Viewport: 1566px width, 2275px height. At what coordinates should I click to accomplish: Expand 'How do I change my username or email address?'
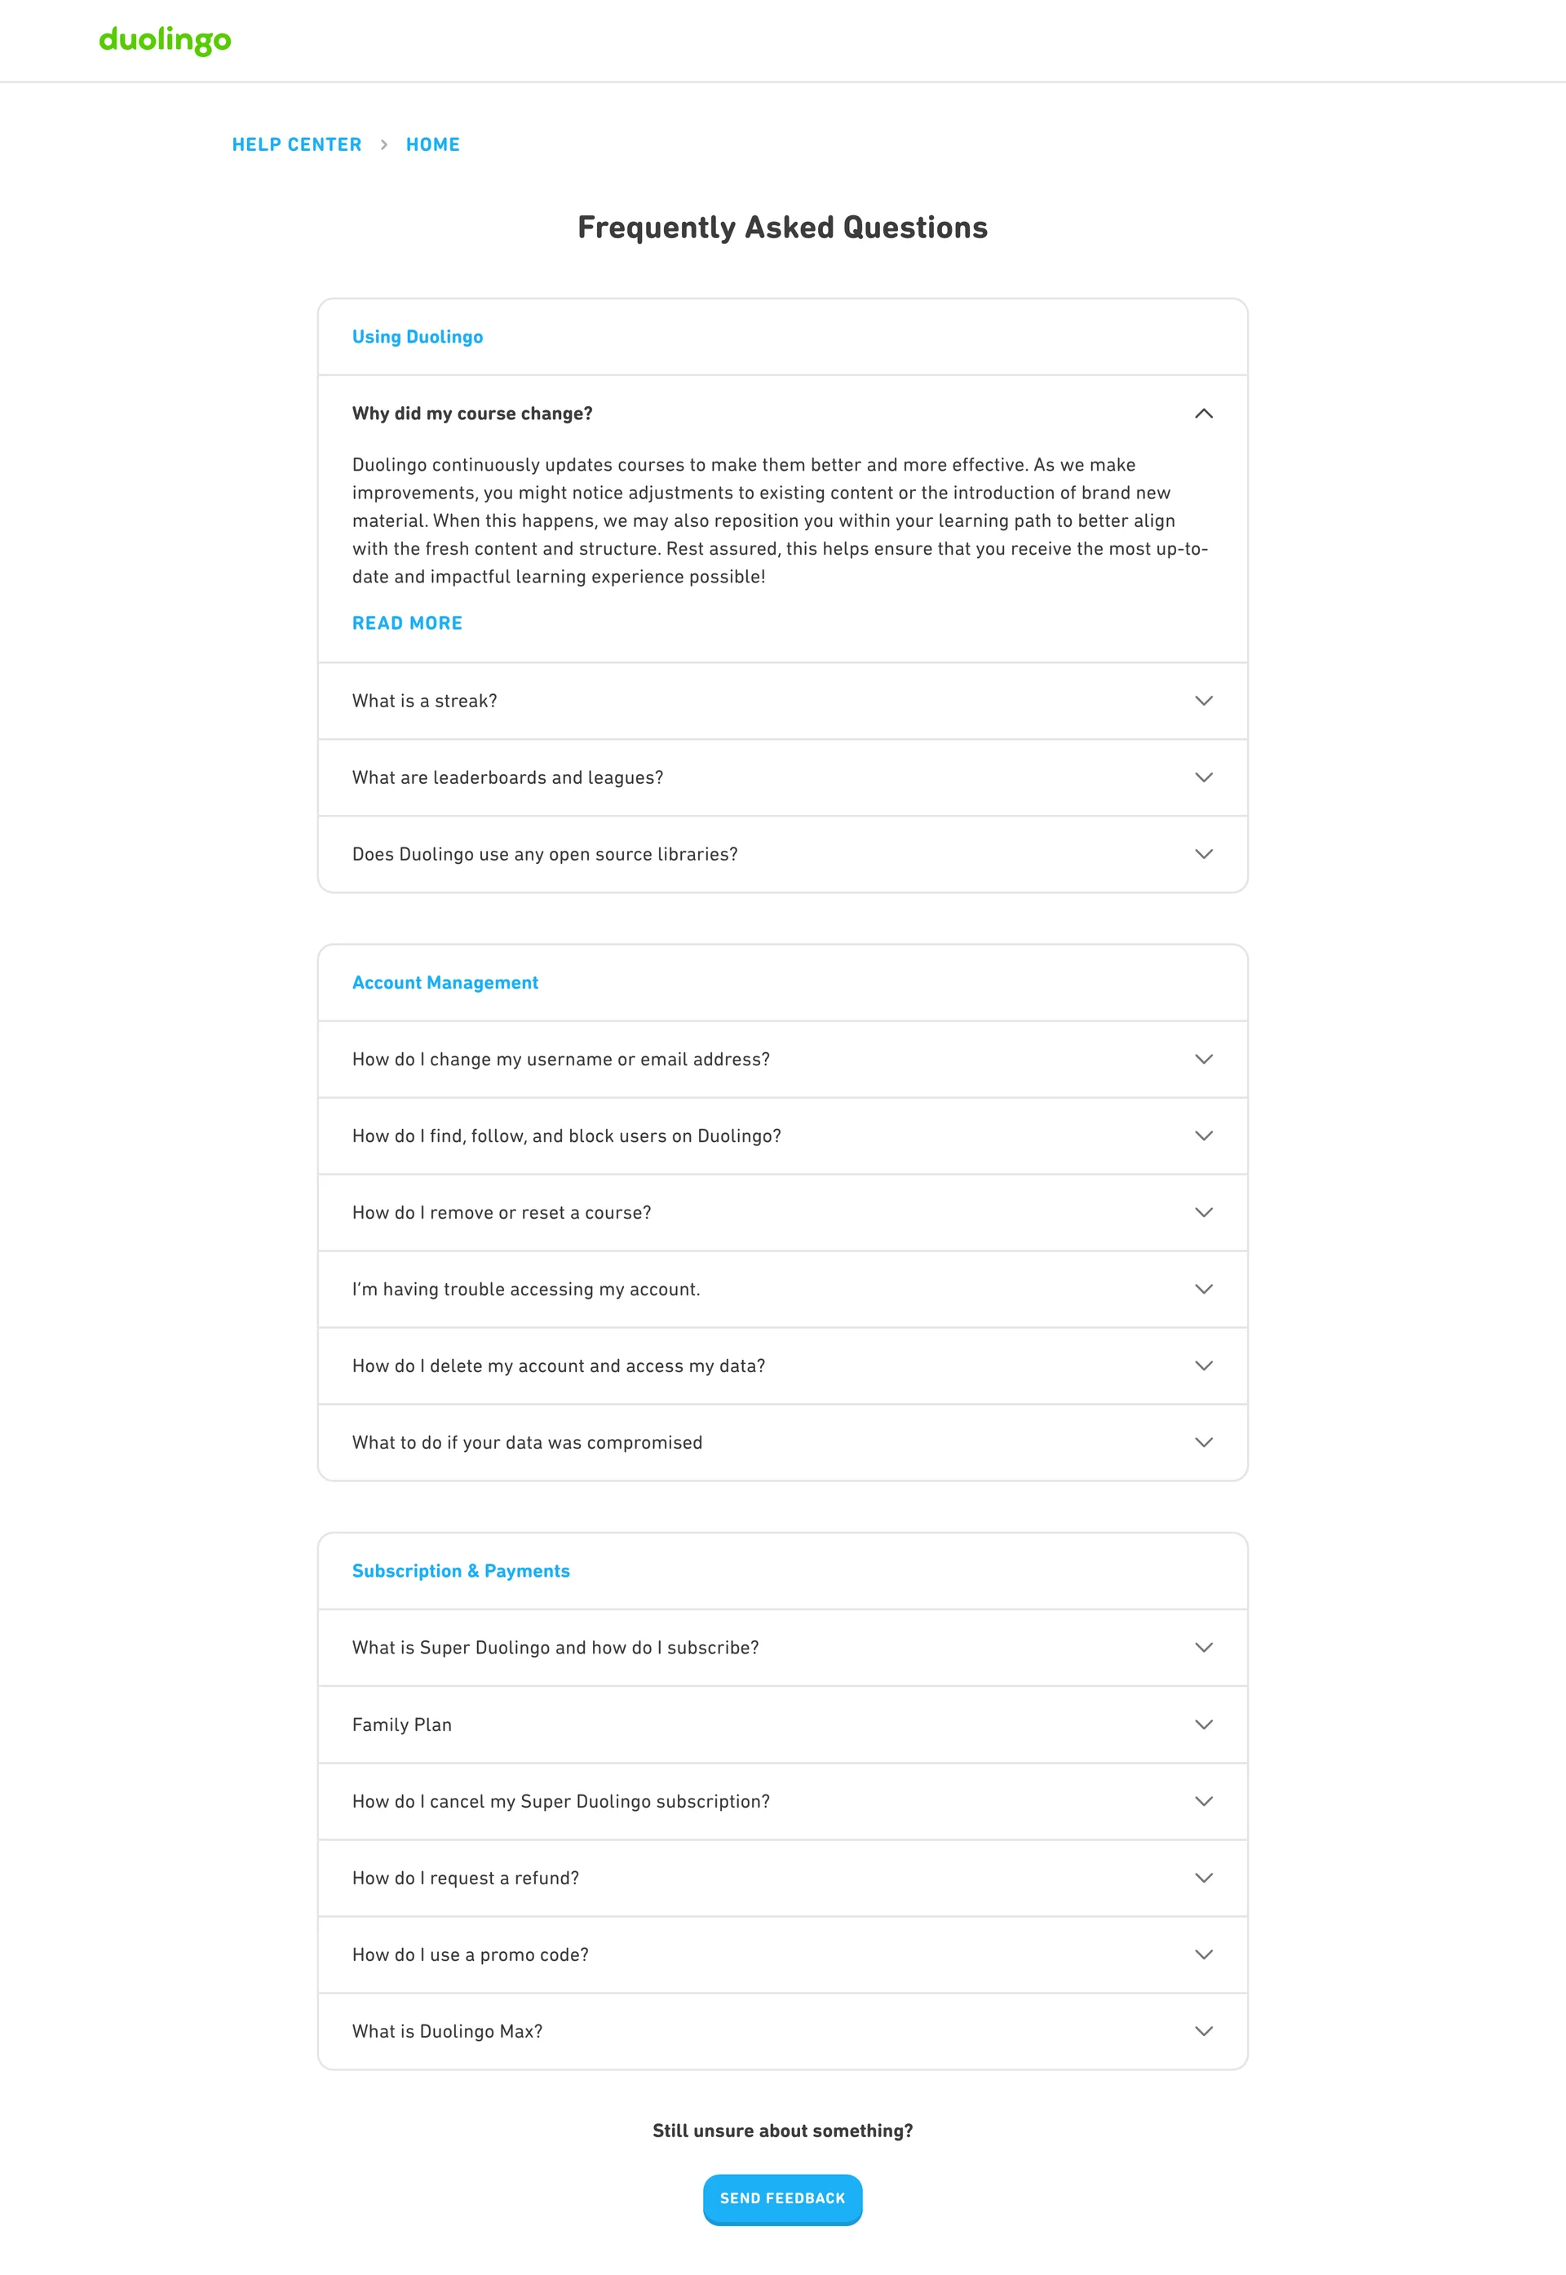point(560,1060)
